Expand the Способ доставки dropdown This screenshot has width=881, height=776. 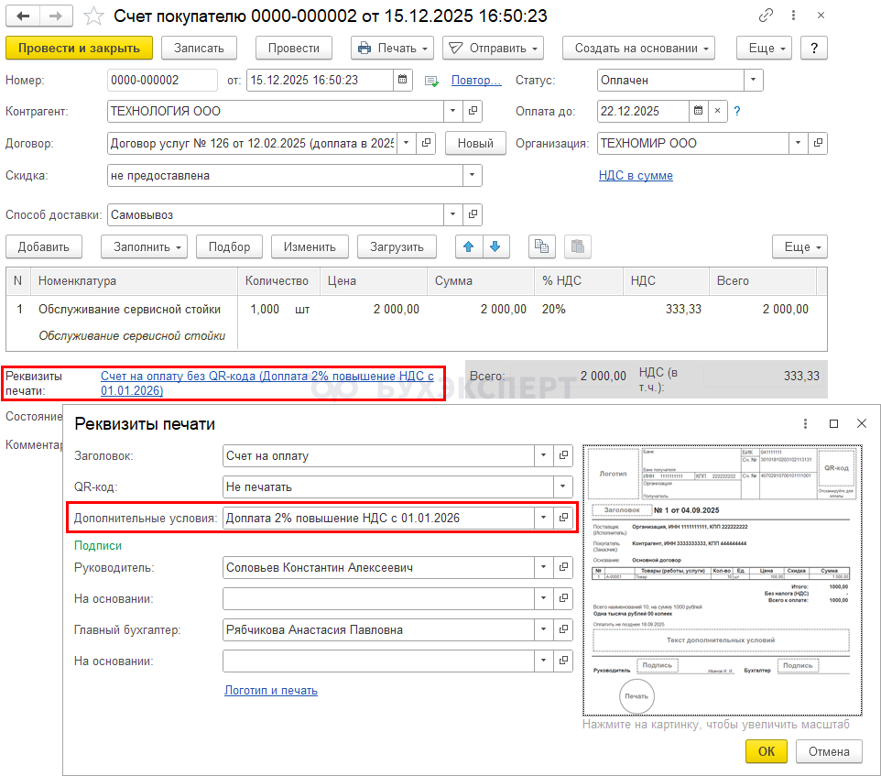coord(453,215)
